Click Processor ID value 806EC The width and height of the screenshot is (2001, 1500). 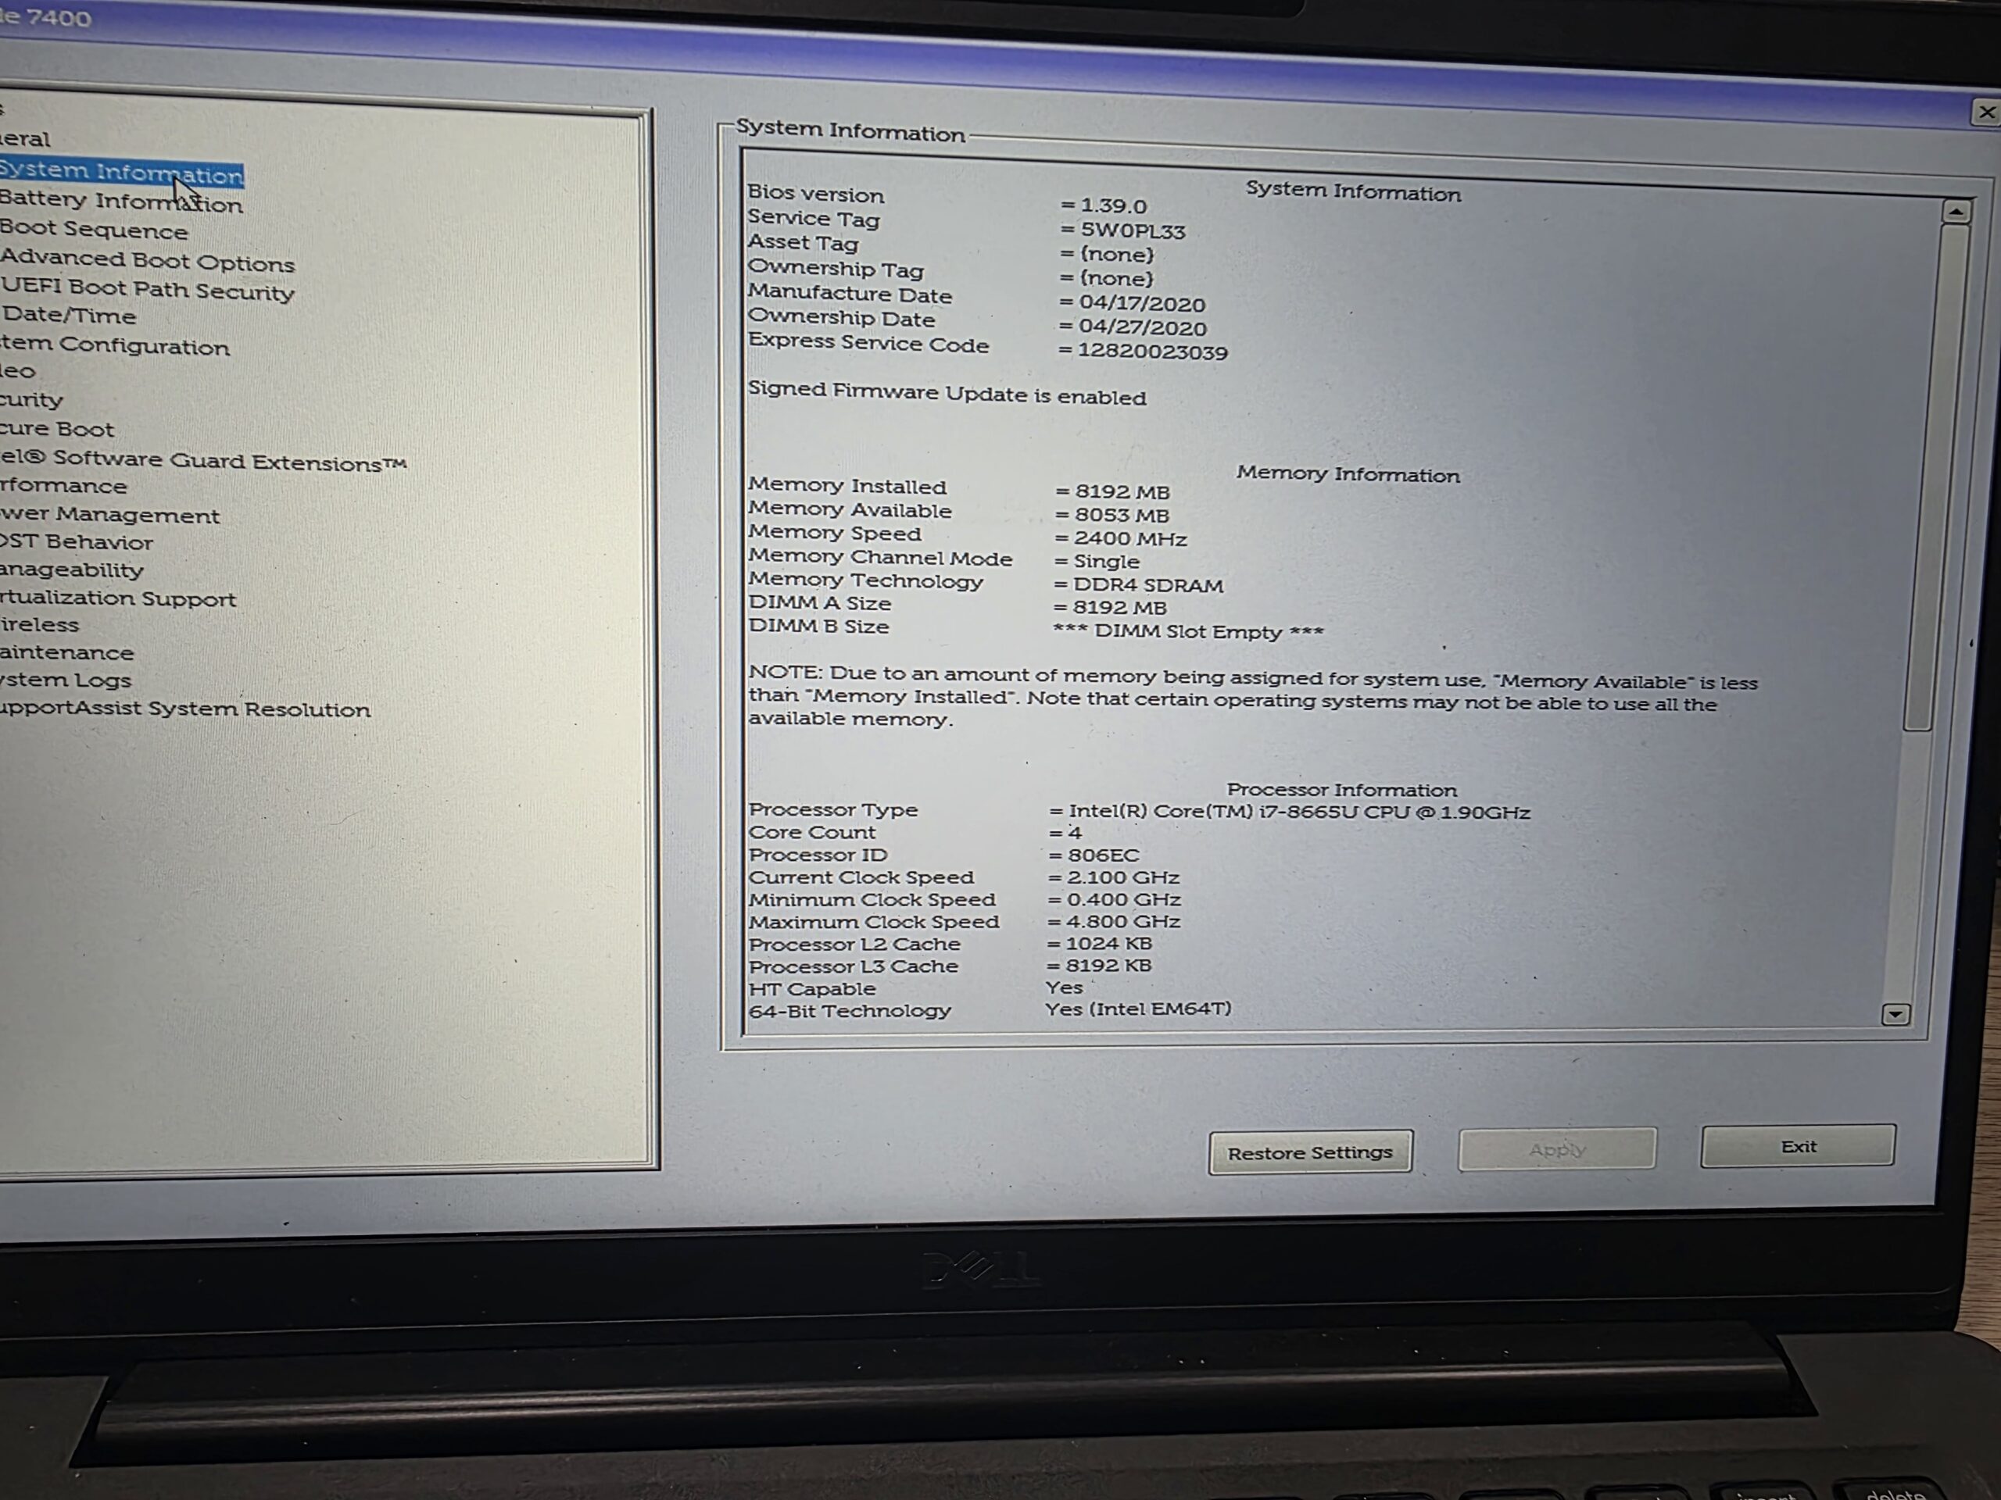pos(1102,855)
